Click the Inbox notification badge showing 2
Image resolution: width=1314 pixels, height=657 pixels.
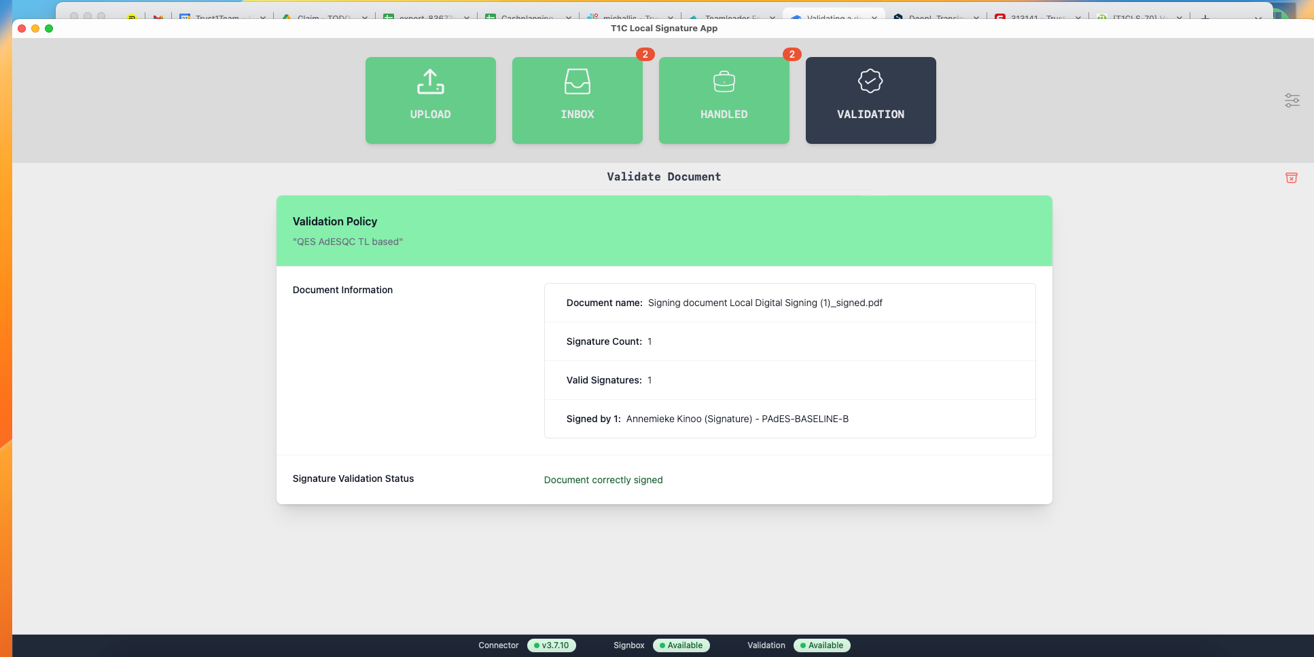point(645,54)
